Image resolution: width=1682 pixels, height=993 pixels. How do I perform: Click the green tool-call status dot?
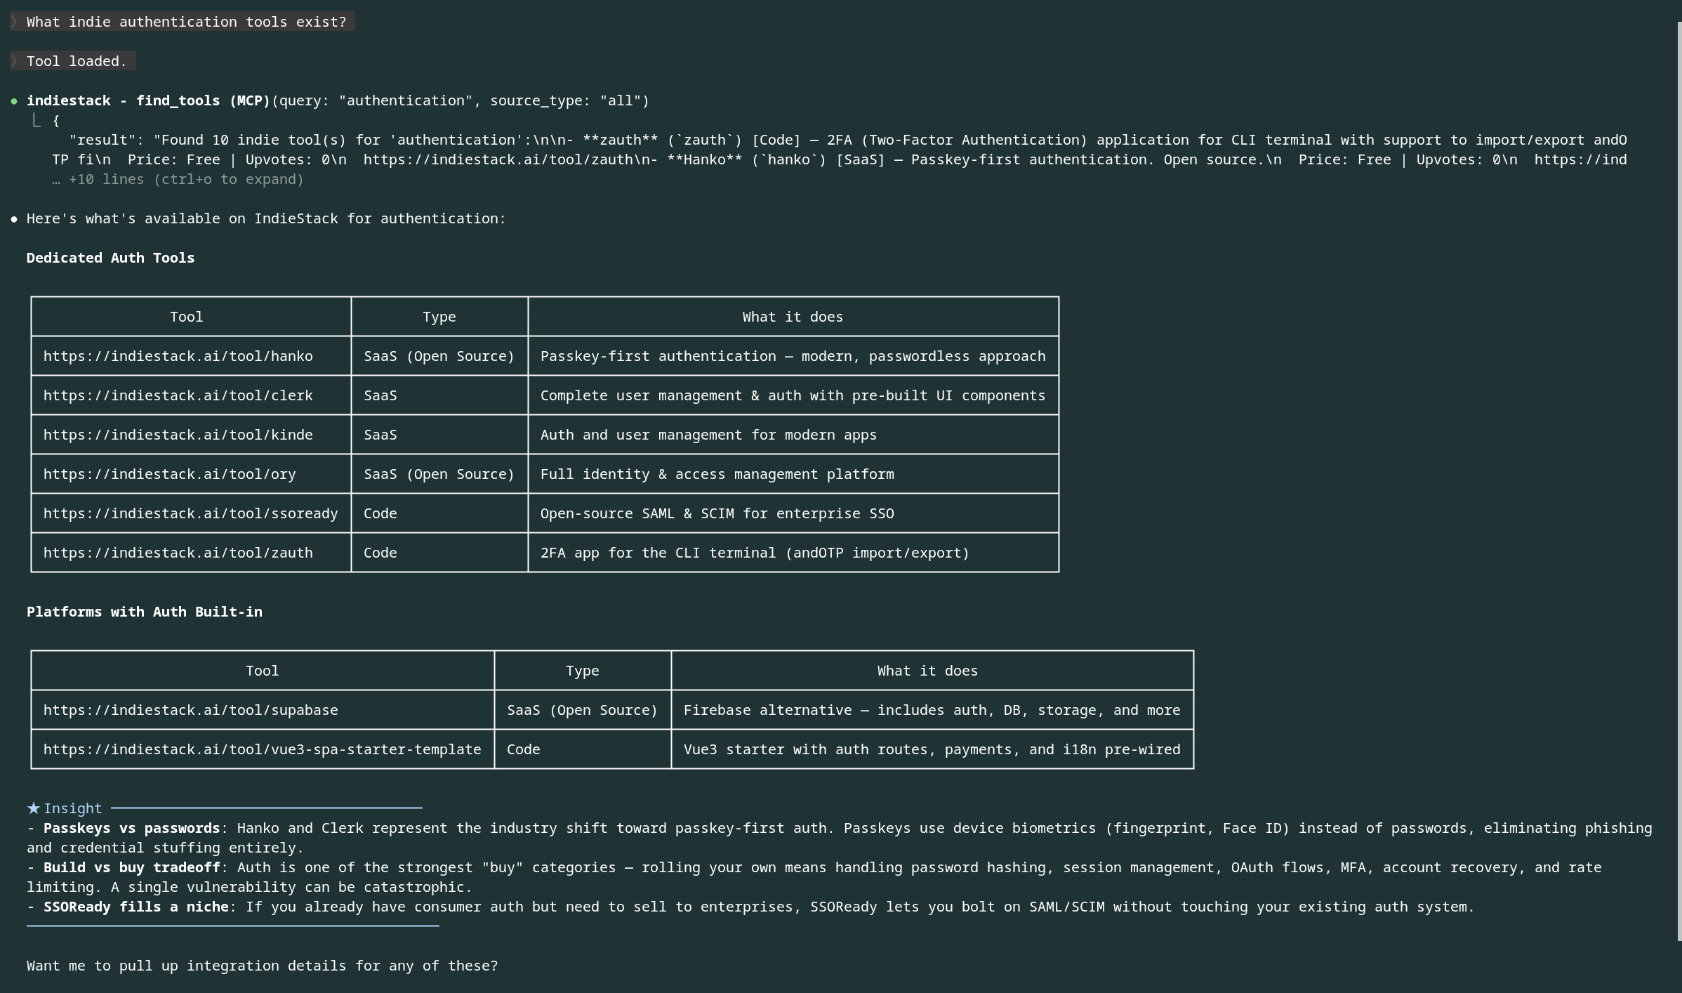point(14,101)
